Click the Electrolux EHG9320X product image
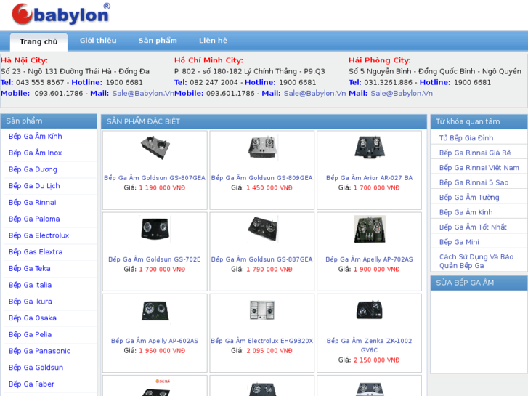Viewport: 528px width, 396px height. click(262, 311)
